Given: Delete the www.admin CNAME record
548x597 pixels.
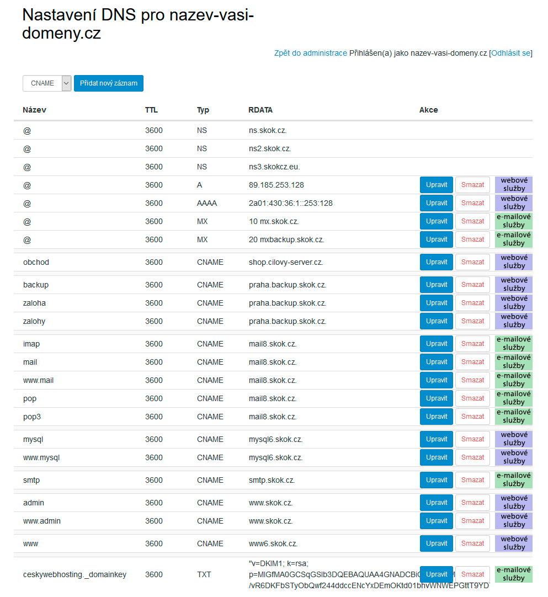Looking at the screenshot, I should (x=472, y=521).
